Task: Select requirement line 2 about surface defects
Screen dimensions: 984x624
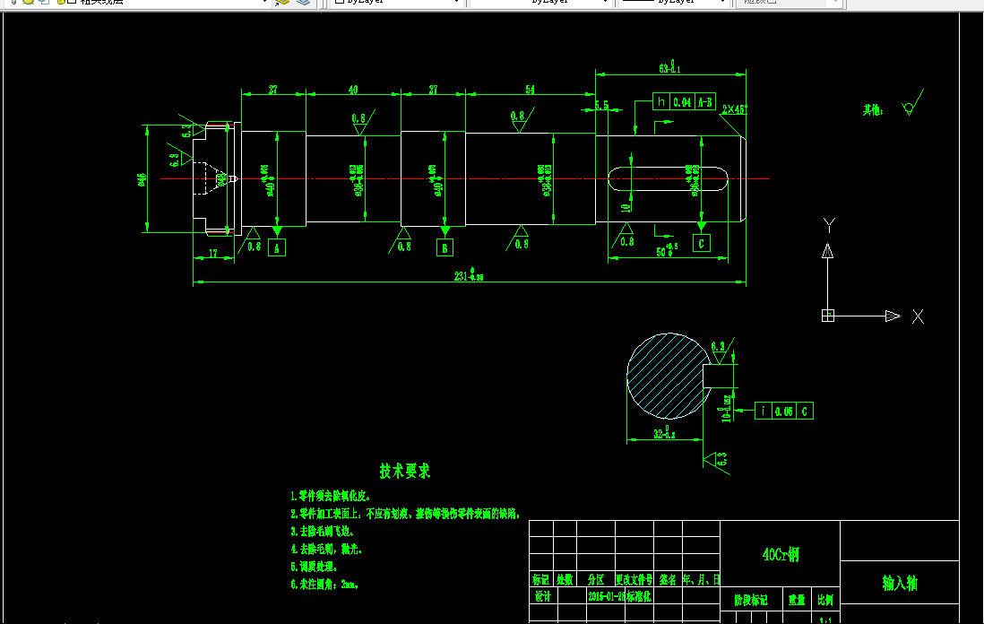Action: click(x=405, y=514)
